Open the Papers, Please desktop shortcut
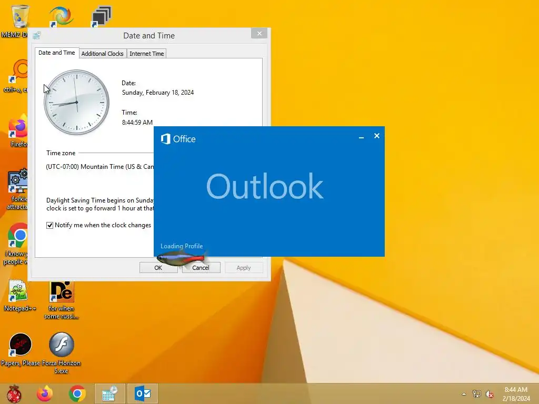This screenshot has width=539, height=404. pos(20,345)
